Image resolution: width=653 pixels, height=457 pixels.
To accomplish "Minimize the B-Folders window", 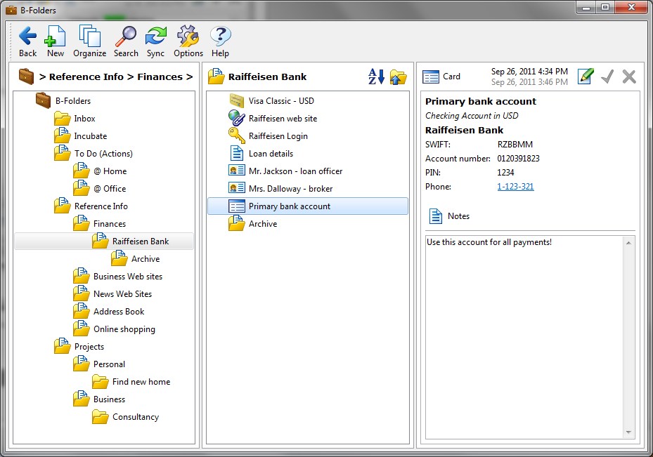I will click(586, 8).
